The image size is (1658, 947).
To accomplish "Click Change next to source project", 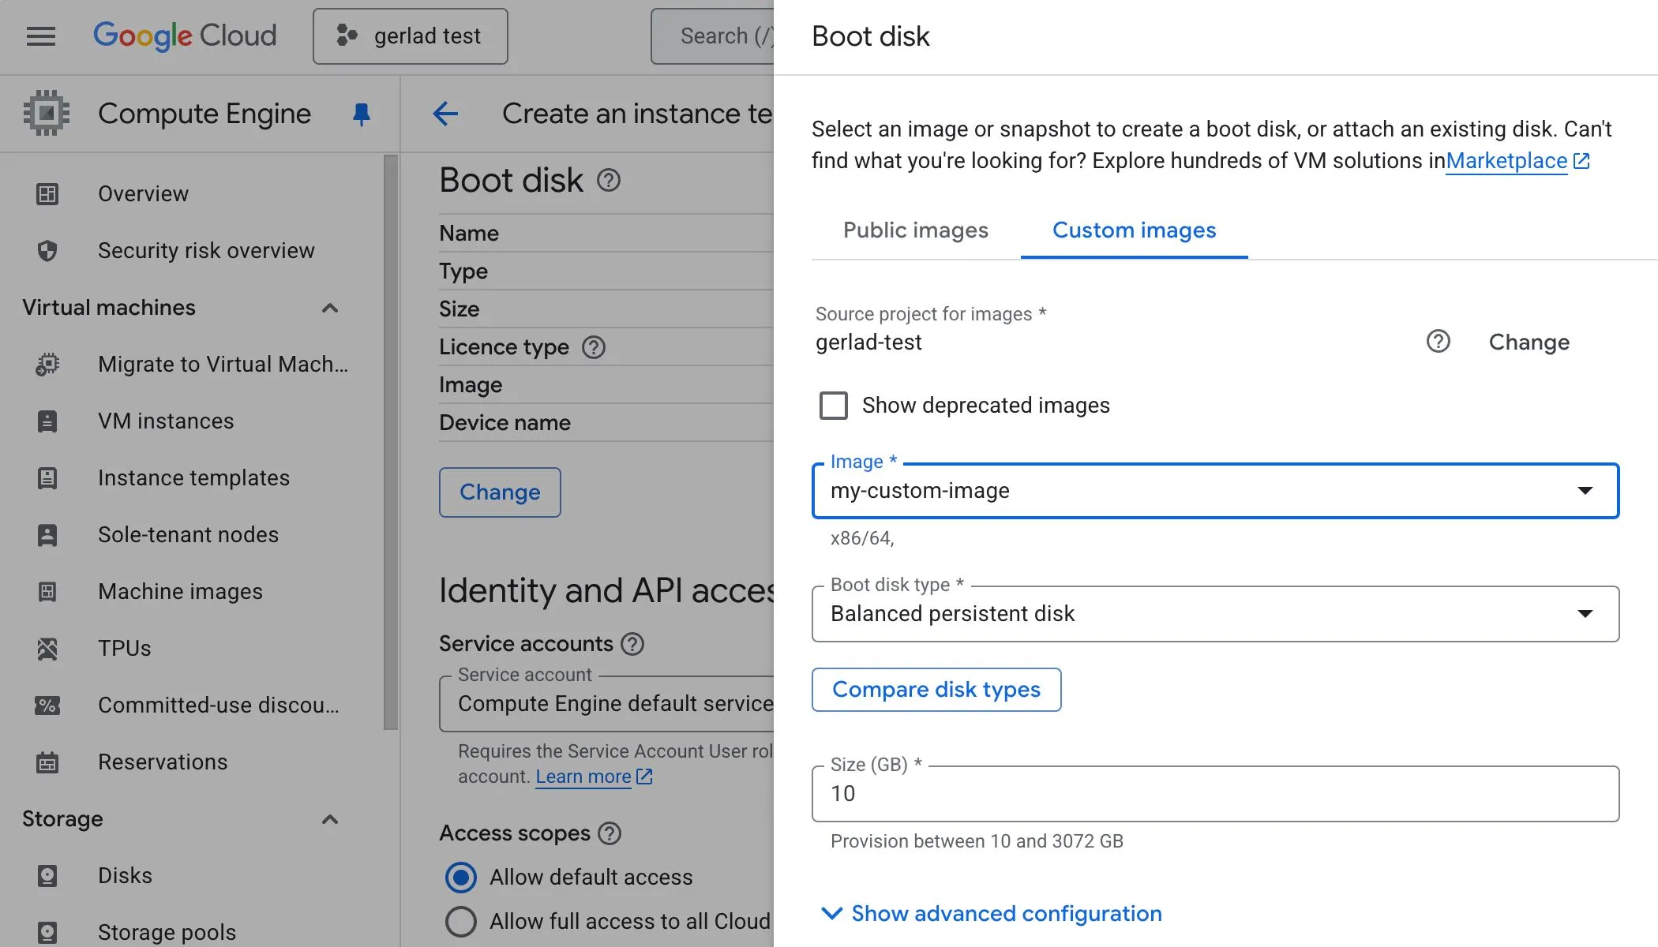I will pyautogui.click(x=1529, y=342).
